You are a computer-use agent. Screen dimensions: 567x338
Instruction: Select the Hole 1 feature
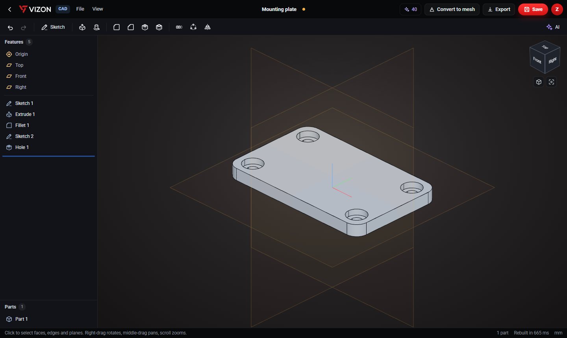pyautogui.click(x=49, y=147)
